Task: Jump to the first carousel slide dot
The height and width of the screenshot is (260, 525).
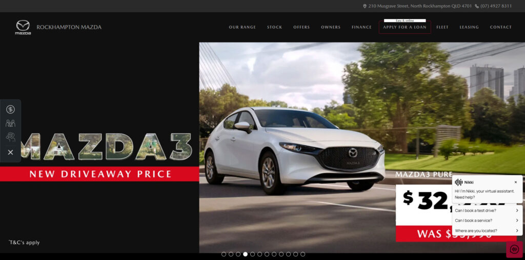Action: coord(224,254)
